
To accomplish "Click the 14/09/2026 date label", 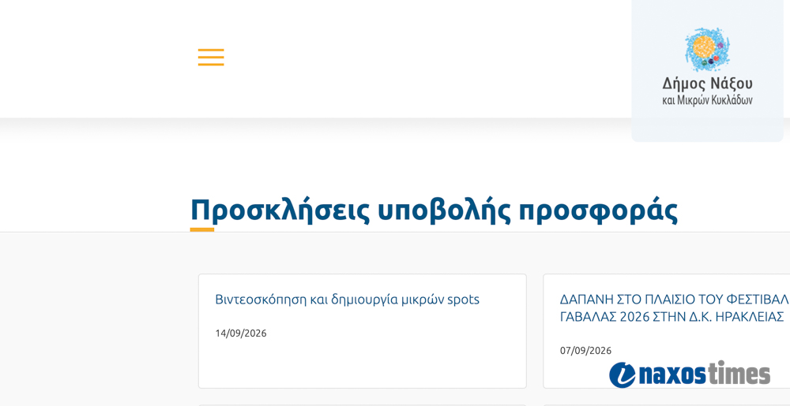I will pos(241,333).
